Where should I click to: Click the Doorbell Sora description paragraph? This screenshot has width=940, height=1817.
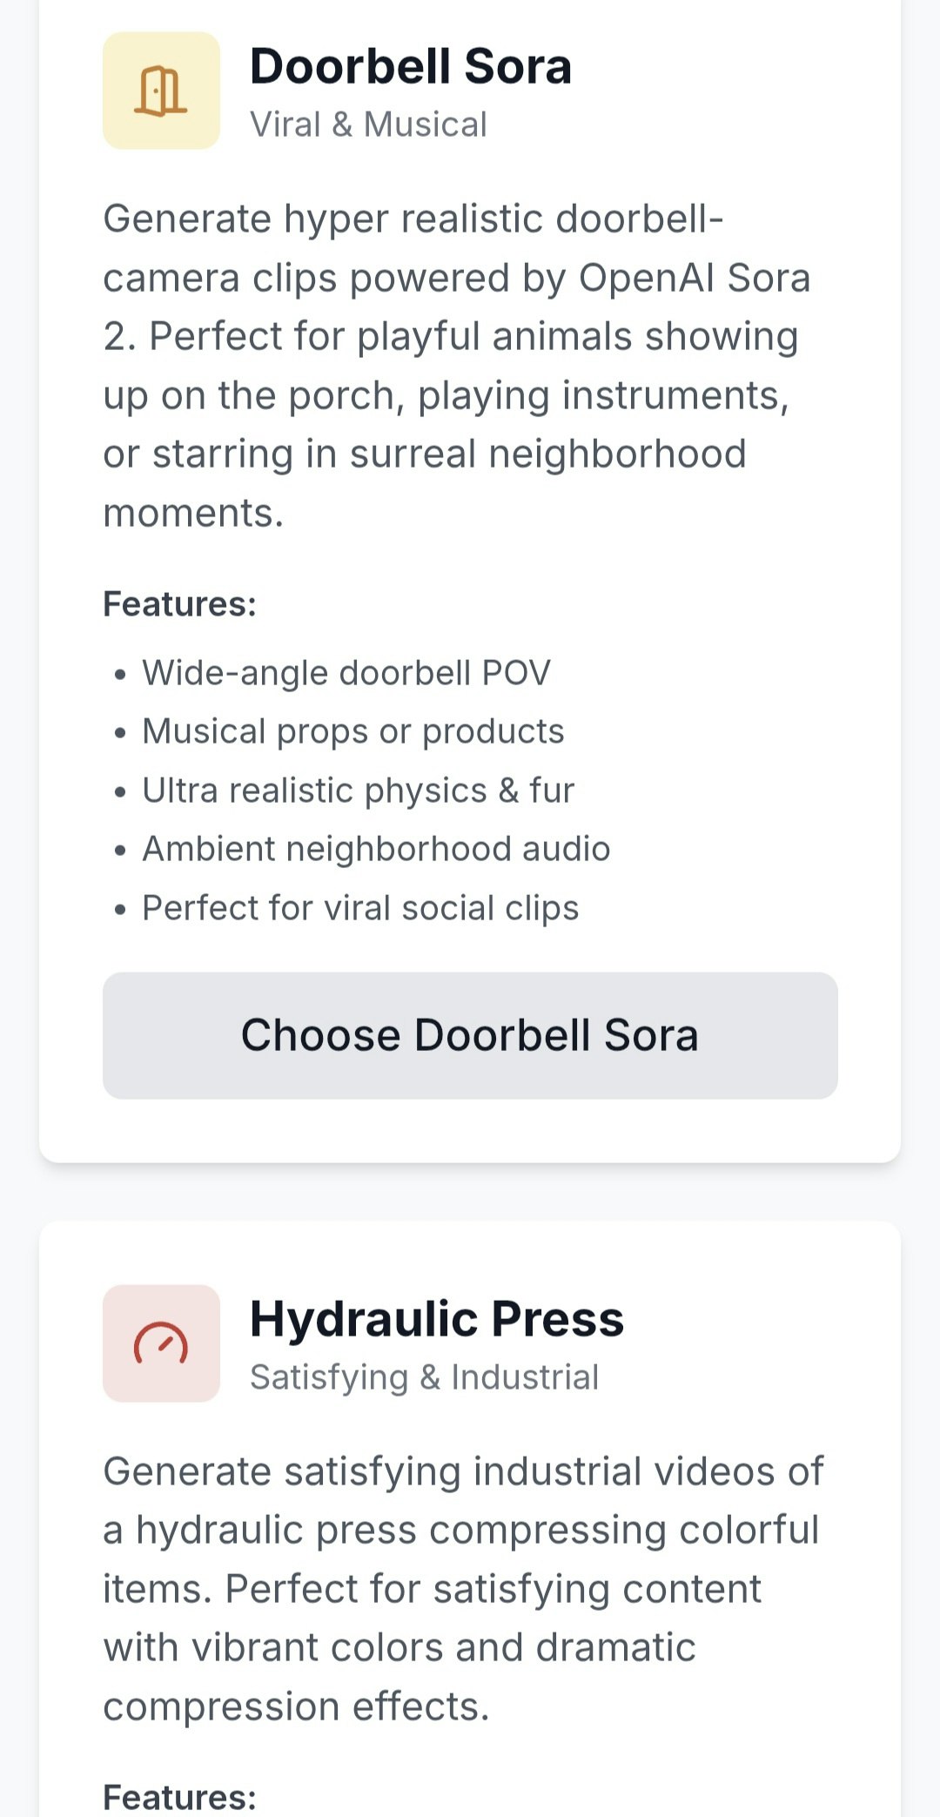[x=457, y=366]
